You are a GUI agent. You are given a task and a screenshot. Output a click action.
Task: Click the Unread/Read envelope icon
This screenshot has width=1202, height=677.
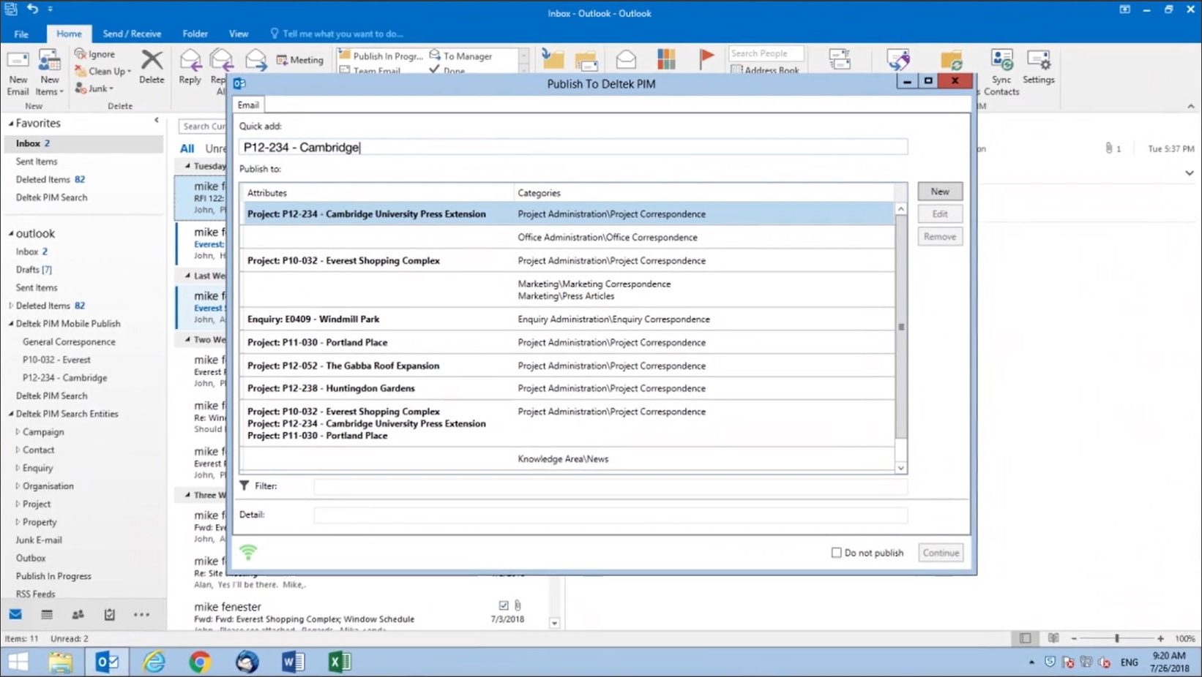pos(626,59)
